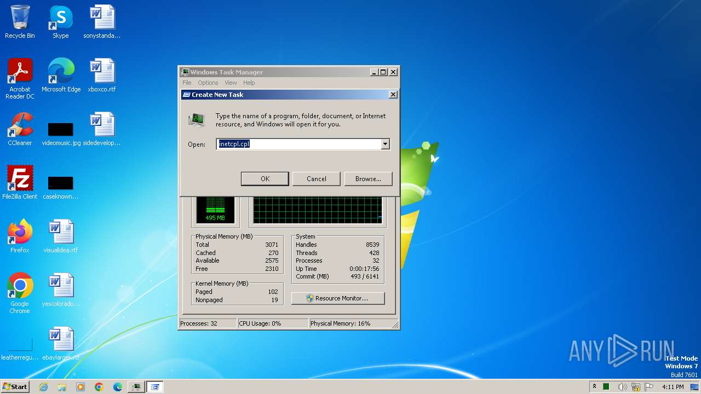Select the CCleaner desktop shortcut
Screen dimensions: 701x394
tap(20, 129)
